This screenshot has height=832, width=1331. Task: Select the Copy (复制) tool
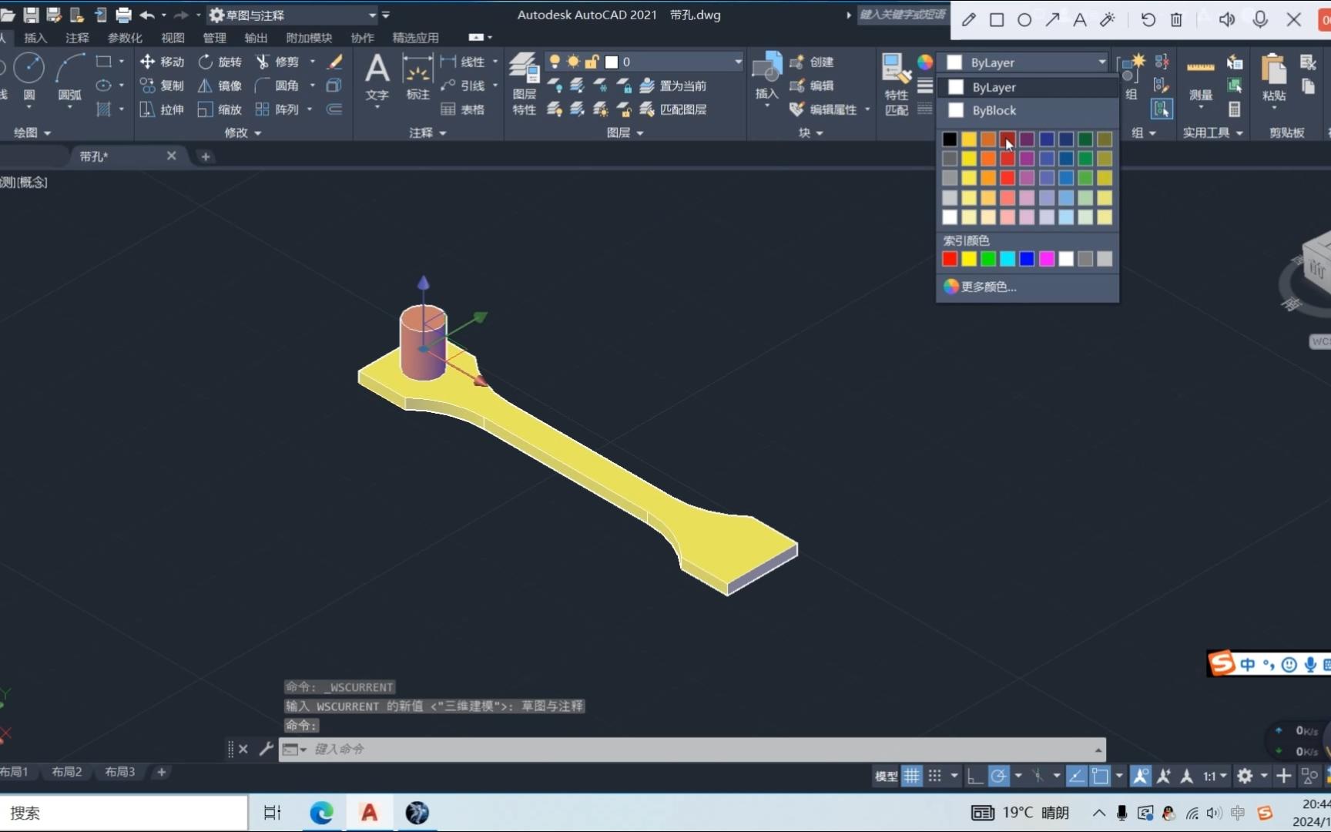162,86
